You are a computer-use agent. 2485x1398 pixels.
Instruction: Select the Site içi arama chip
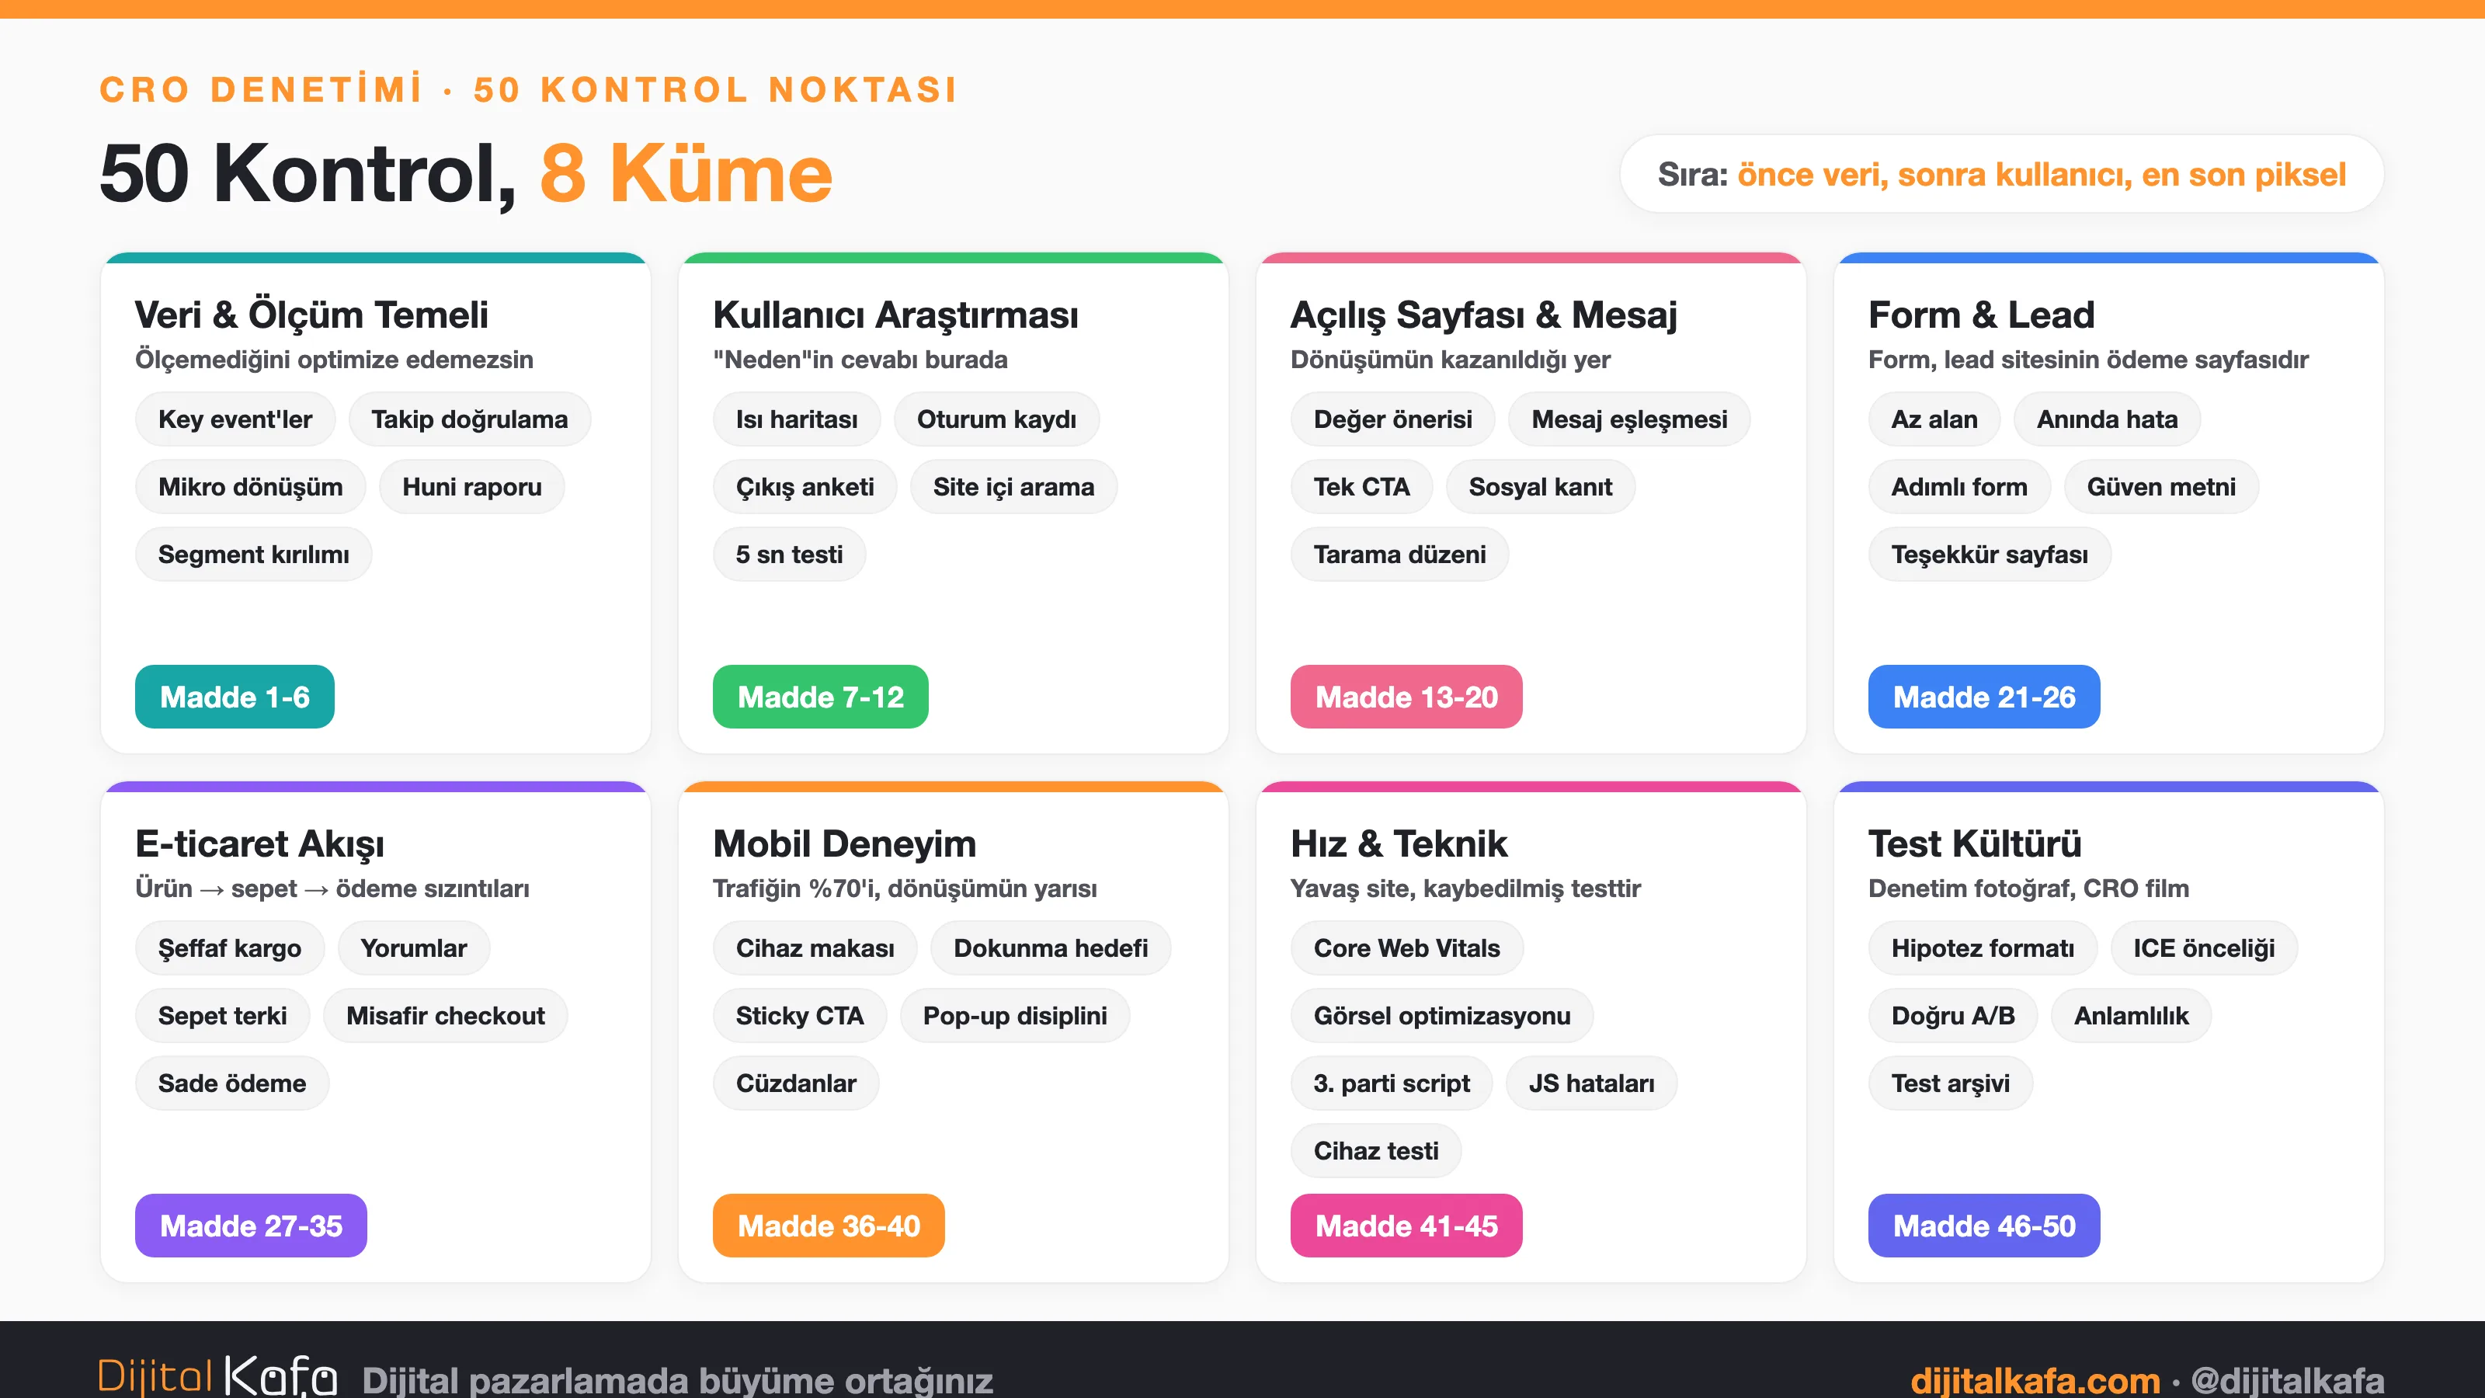click(x=1014, y=486)
